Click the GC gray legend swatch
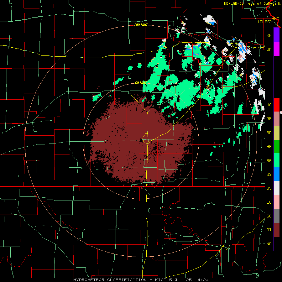This screenshot has width=282, height=282. pyautogui.click(x=277, y=216)
